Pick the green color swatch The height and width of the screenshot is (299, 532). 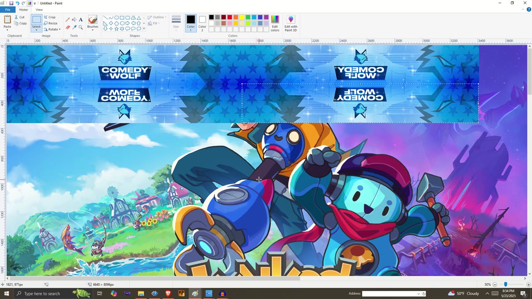click(x=248, y=17)
